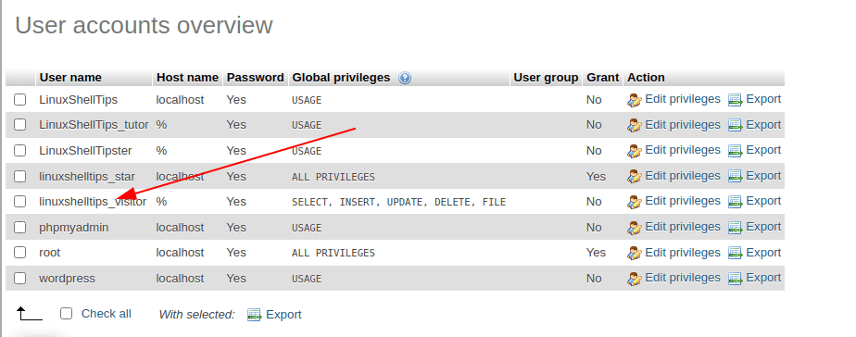Viewport: 856px width, 337px height.
Task: Tick the linuxshelltips_visitor checkbox
Action: tap(20, 202)
